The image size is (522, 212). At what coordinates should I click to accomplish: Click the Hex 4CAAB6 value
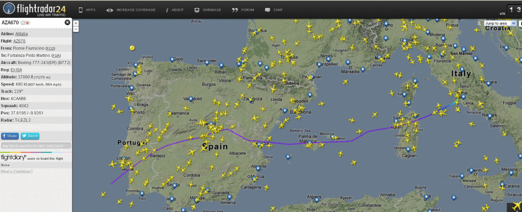[18, 99]
